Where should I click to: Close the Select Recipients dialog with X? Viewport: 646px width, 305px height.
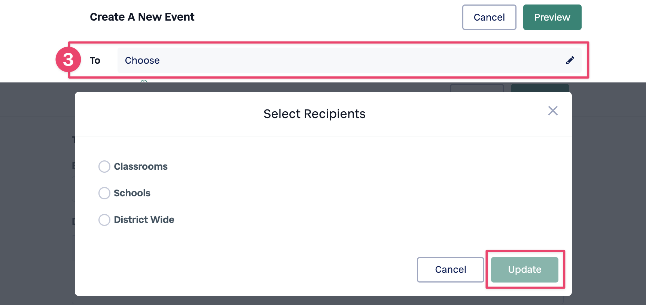pyautogui.click(x=553, y=111)
